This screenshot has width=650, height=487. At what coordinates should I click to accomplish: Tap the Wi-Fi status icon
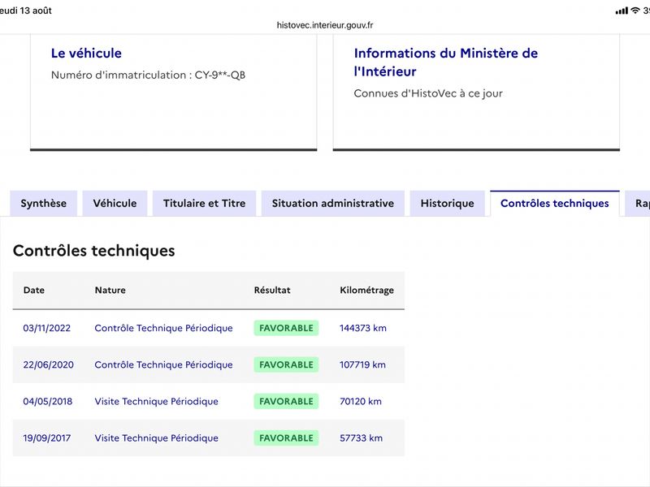(x=635, y=11)
